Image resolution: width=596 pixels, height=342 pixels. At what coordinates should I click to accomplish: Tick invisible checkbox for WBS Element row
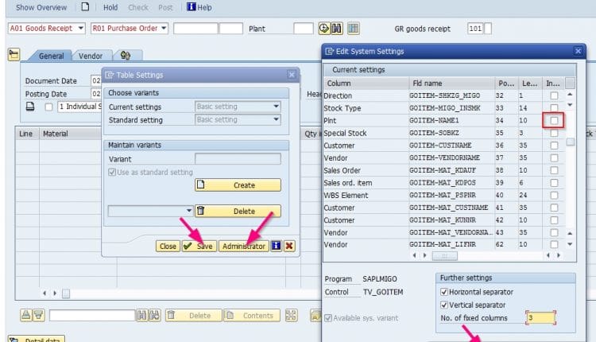click(x=554, y=195)
